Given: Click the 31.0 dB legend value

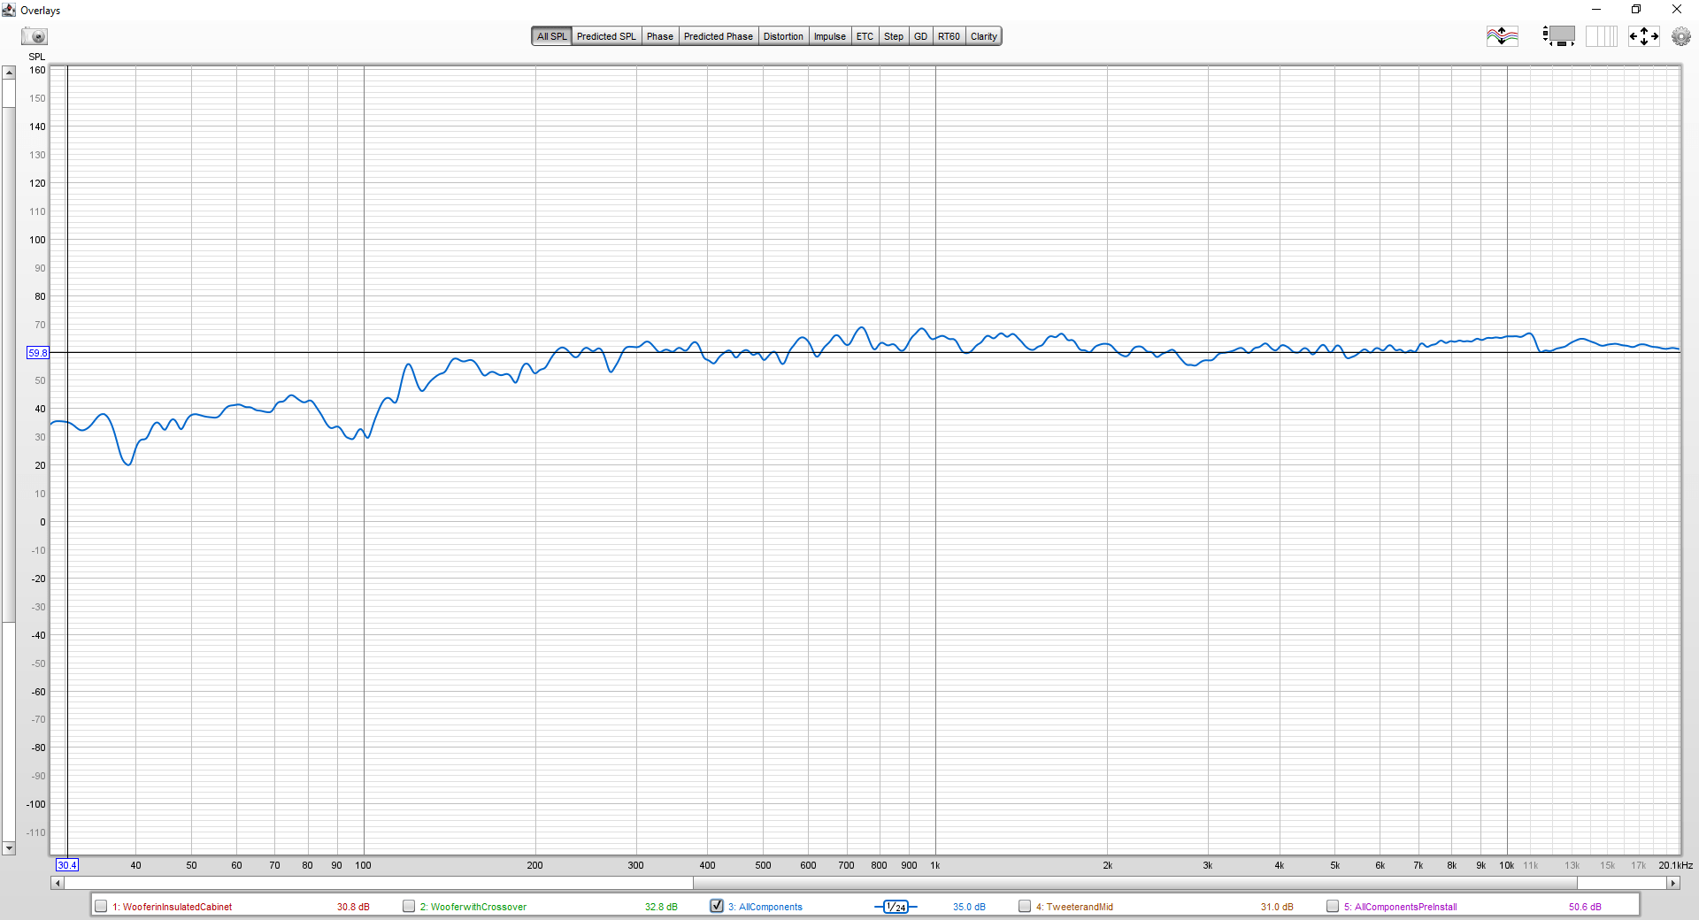Looking at the screenshot, I should pos(1277,907).
